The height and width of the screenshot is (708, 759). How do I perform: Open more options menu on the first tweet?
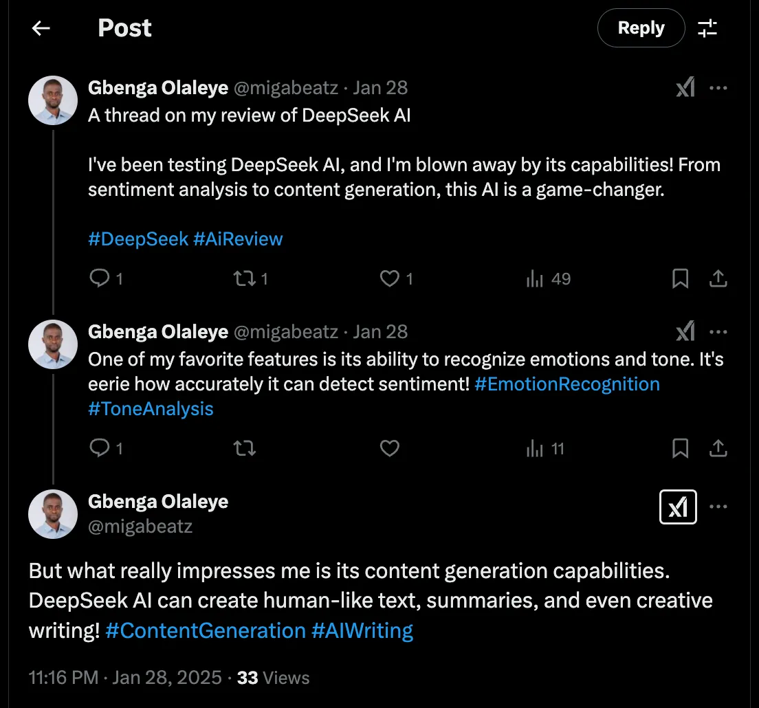[x=719, y=87]
